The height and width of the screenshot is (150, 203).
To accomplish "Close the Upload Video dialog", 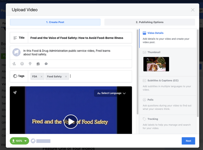I will [x=193, y=10].
